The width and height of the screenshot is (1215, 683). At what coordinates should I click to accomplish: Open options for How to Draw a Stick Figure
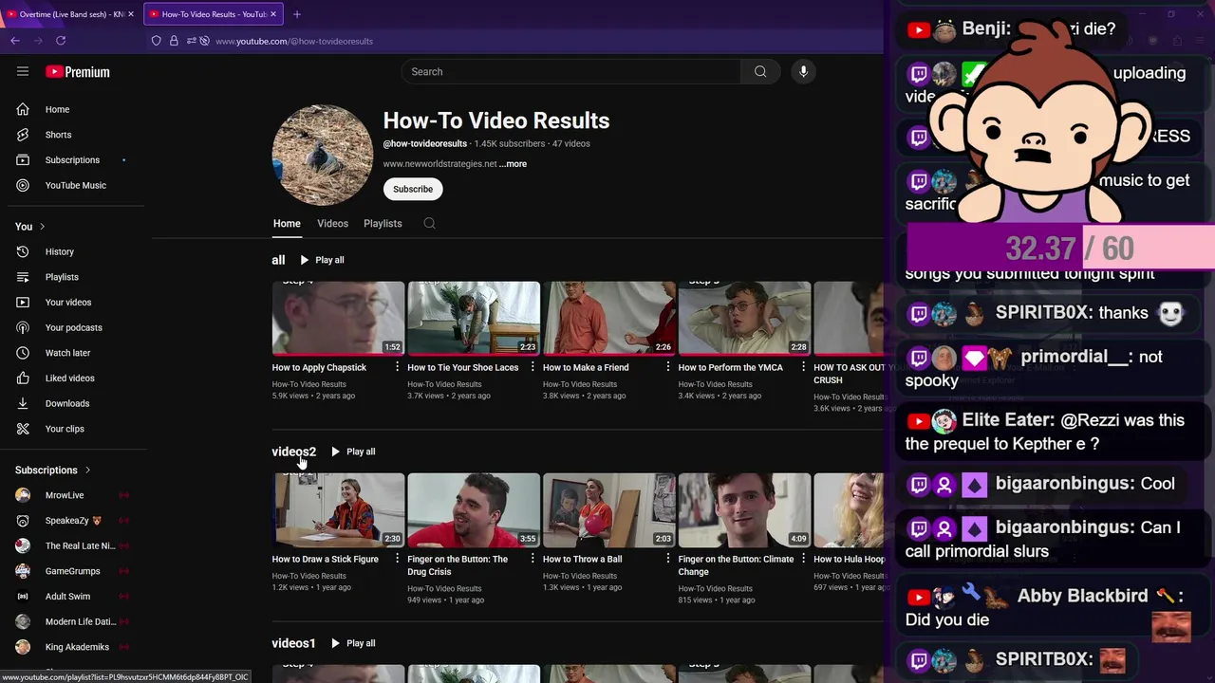(x=397, y=559)
